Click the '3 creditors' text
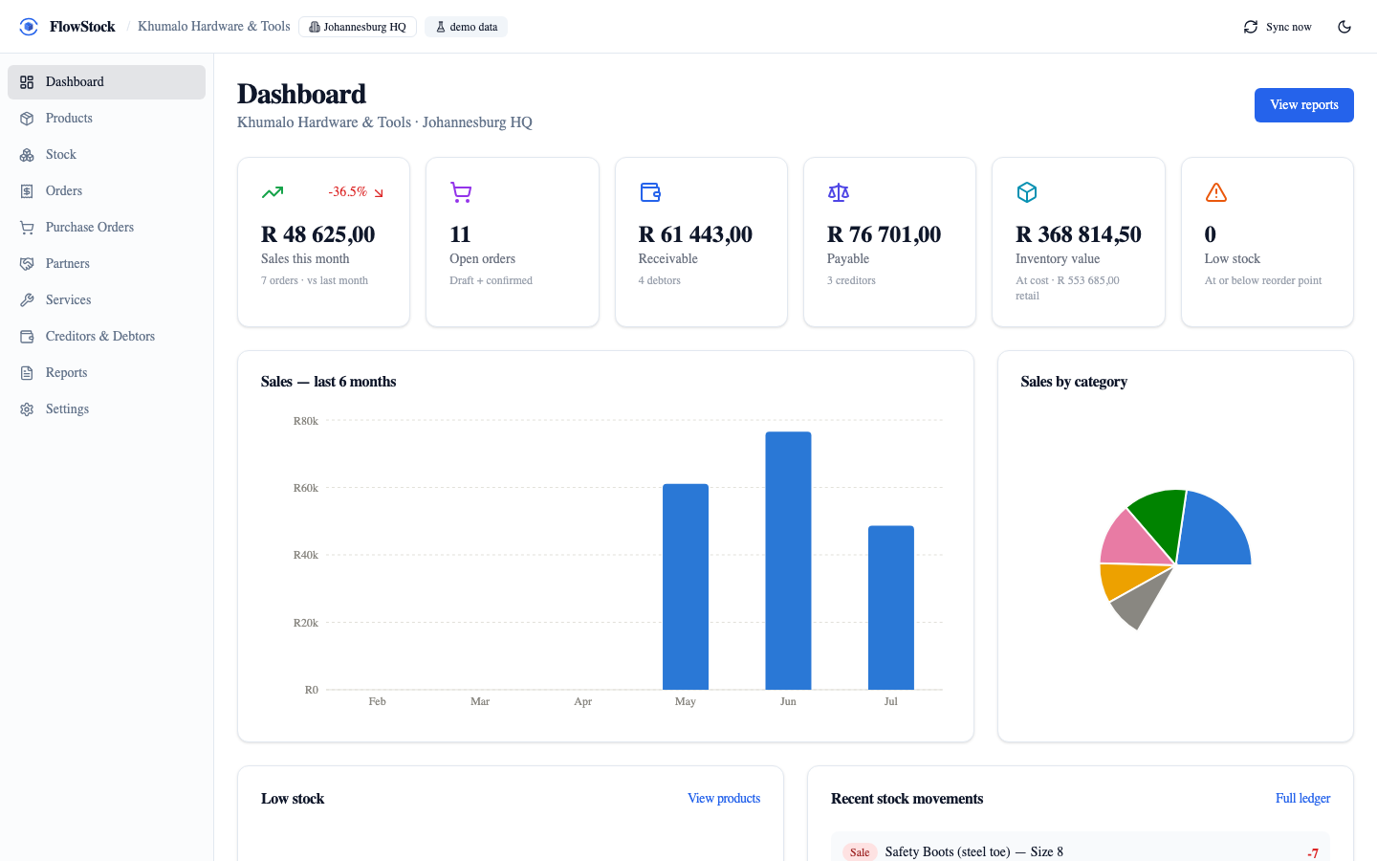Screen dimensions: 1377x861 coord(851,281)
